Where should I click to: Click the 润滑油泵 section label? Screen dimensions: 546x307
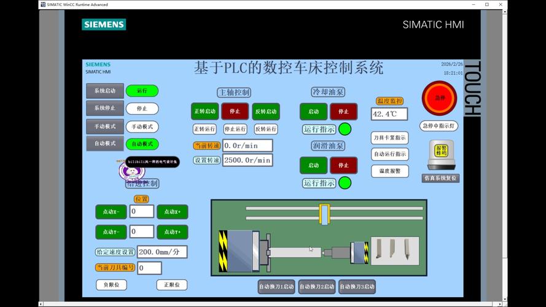point(328,146)
